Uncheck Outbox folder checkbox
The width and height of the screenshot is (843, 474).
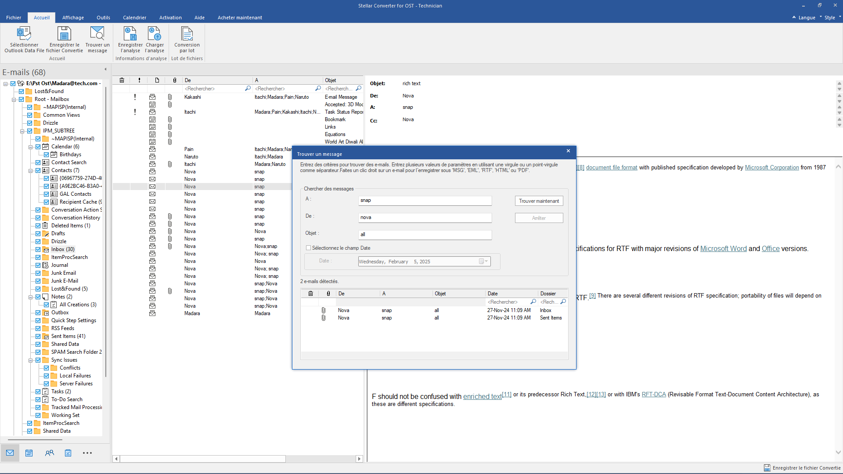coord(38,312)
